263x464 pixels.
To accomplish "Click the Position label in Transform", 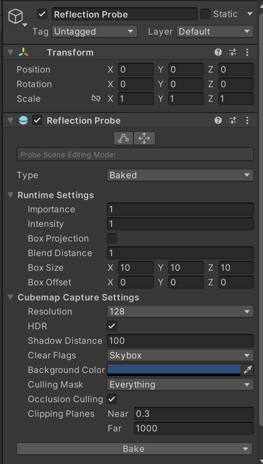I will (34, 70).
